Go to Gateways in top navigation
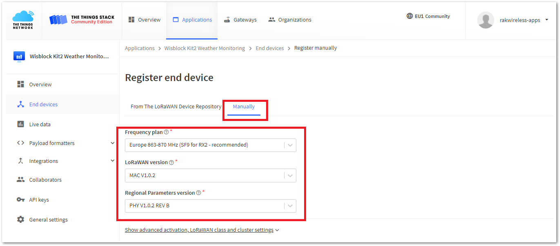The height and width of the screenshot is (246, 560). [240, 20]
